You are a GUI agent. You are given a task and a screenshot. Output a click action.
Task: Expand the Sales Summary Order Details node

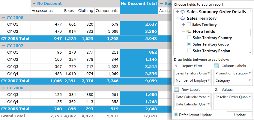tap(177, 12)
